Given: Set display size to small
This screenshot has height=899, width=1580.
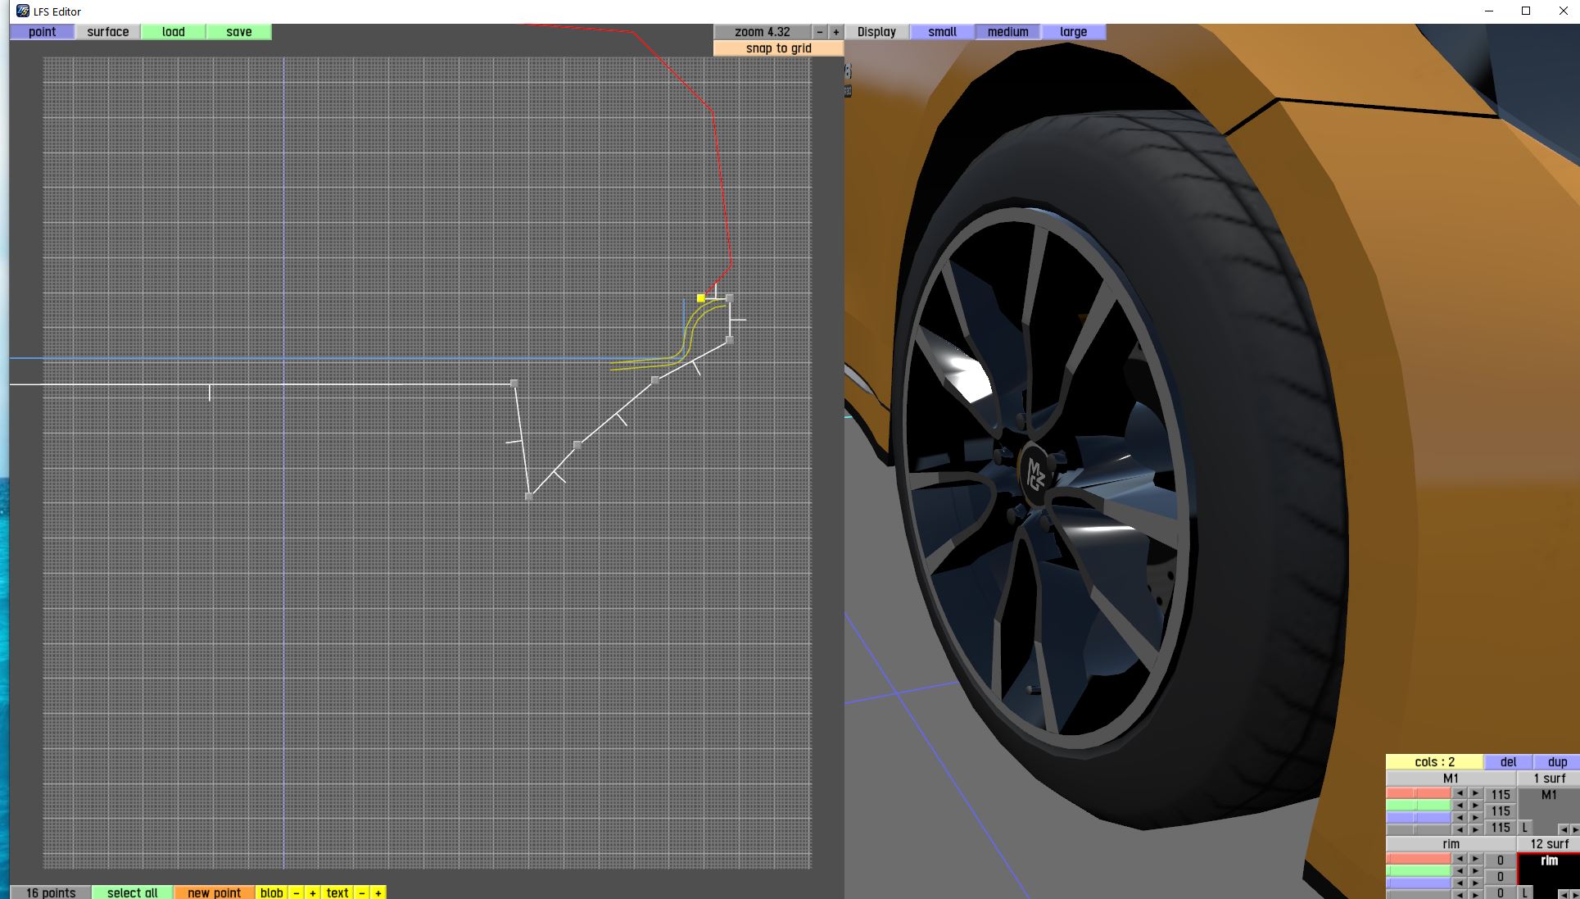Looking at the screenshot, I should (x=942, y=32).
